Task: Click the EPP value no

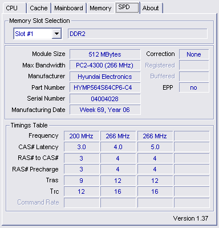Action: (x=194, y=87)
